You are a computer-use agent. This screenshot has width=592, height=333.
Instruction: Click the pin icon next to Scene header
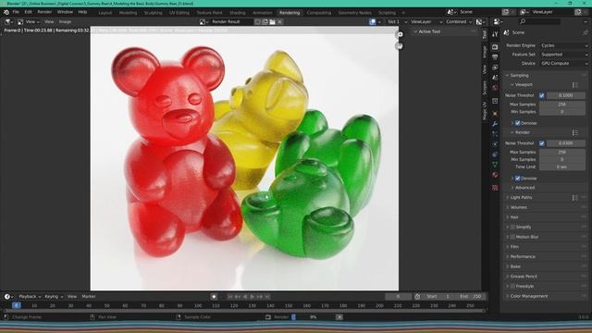tap(585, 33)
